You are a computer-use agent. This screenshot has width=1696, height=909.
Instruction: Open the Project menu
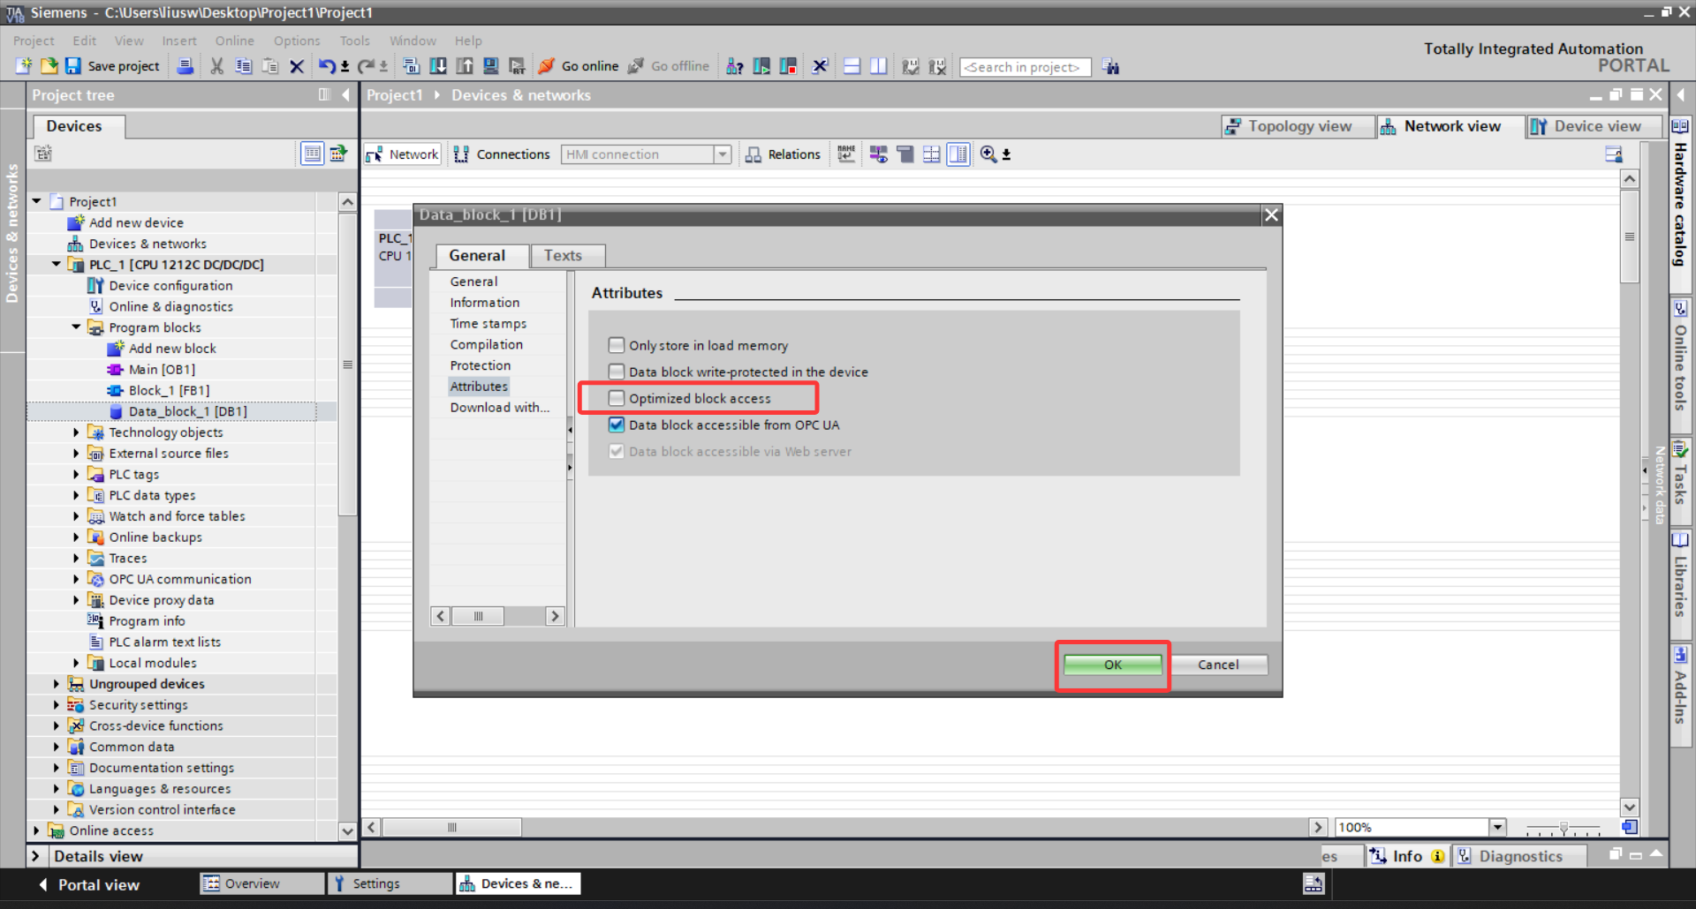point(34,41)
